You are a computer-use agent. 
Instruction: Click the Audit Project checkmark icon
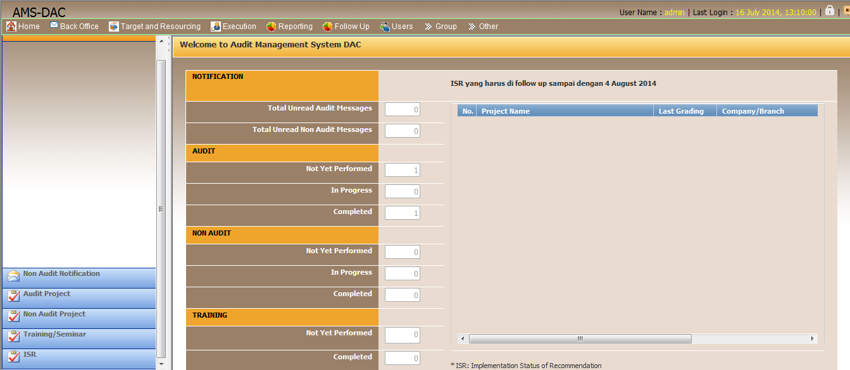tap(13, 297)
